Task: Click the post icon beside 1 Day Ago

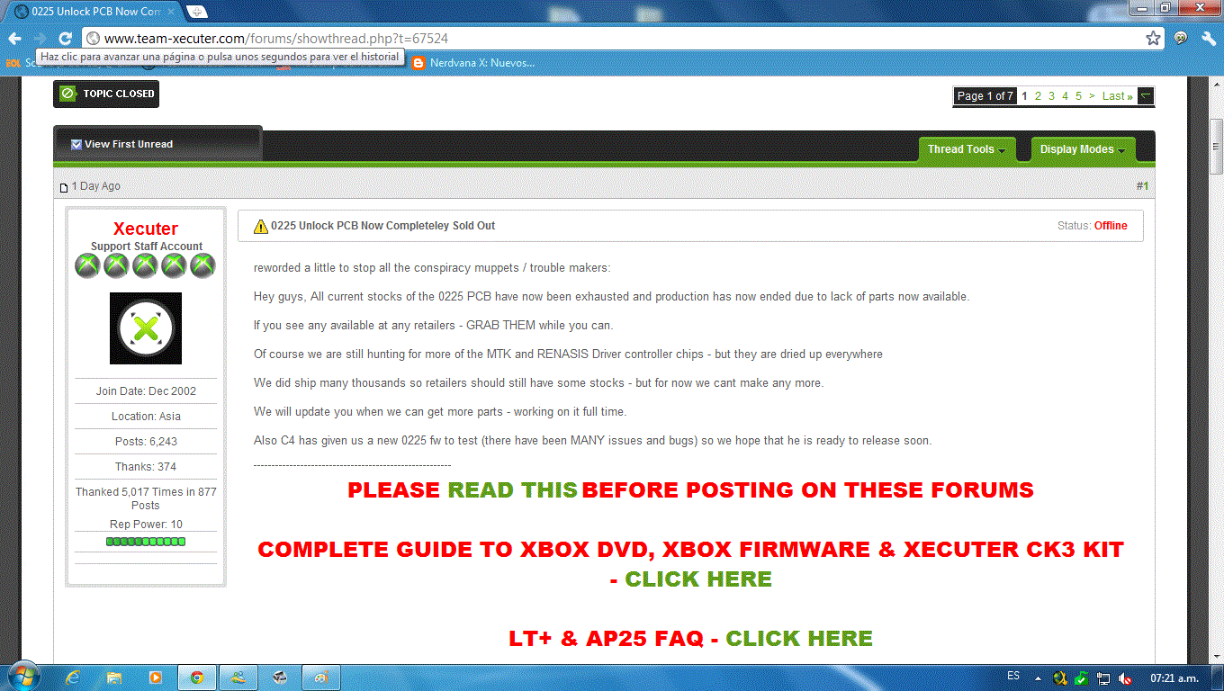Action: click(x=64, y=187)
